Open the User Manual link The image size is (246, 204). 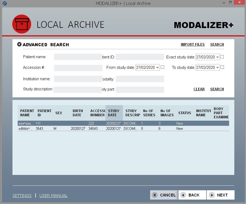click(53, 196)
